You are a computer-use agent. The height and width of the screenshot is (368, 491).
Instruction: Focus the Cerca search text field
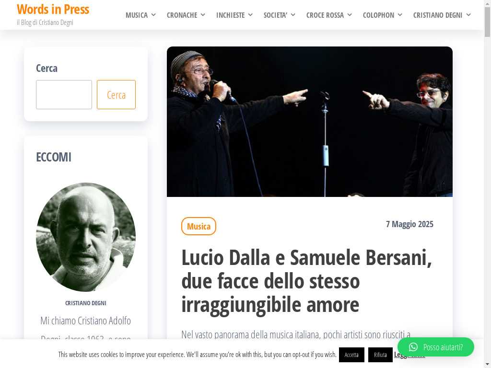point(64,94)
